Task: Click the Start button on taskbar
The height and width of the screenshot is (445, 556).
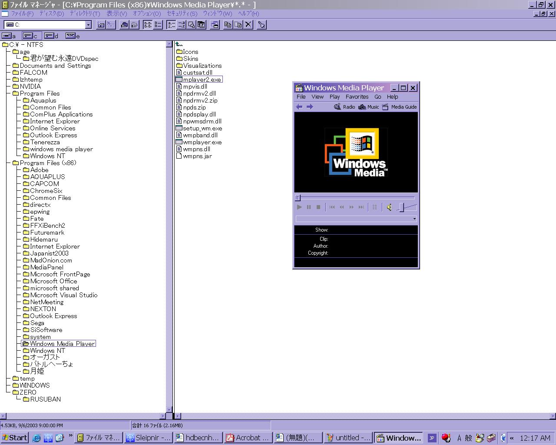Action: point(15,438)
